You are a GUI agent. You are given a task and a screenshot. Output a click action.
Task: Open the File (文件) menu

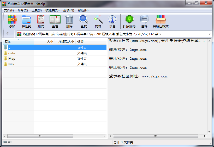9,10
